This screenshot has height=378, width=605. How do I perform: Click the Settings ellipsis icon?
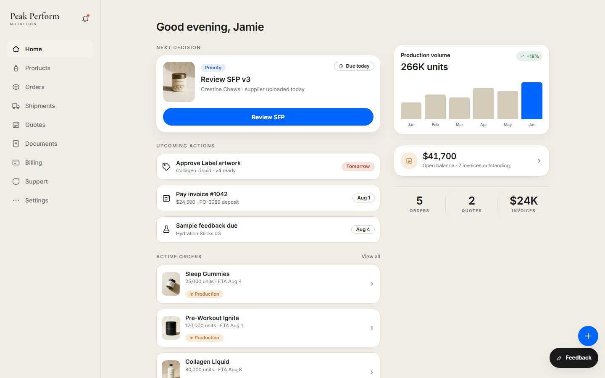point(16,200)
